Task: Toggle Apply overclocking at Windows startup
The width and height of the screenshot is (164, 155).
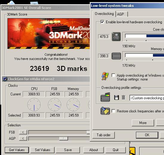Action: pos(113,75)
